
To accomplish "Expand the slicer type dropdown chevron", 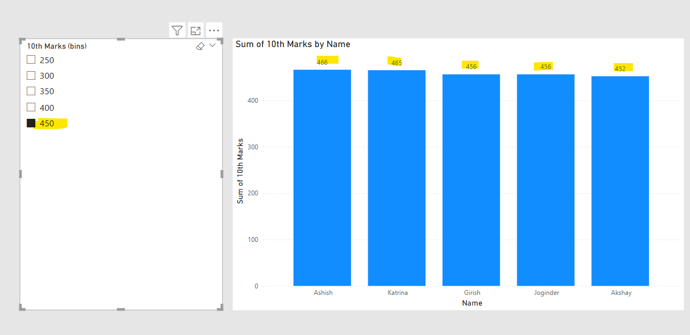I will (x=213, y=45).
